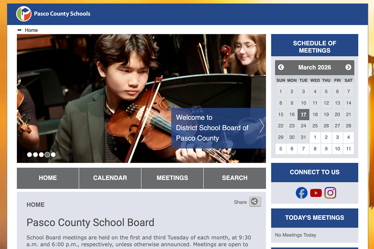Select March 24 on meeting calendar
Image resolution: width=374 pixels, height=249 pixels.
pyautogui.click(x=303, y=126)
